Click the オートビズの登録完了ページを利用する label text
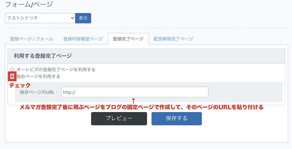The width and height of the screenshot is (292, 149). pos(56,69)
